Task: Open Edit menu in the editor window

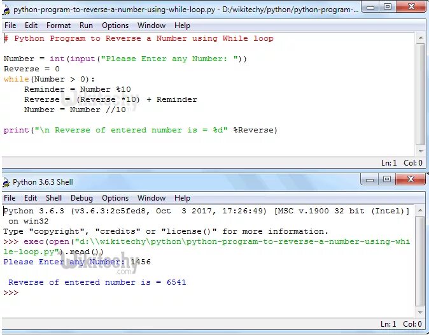Action: click(x=31, y=25)
